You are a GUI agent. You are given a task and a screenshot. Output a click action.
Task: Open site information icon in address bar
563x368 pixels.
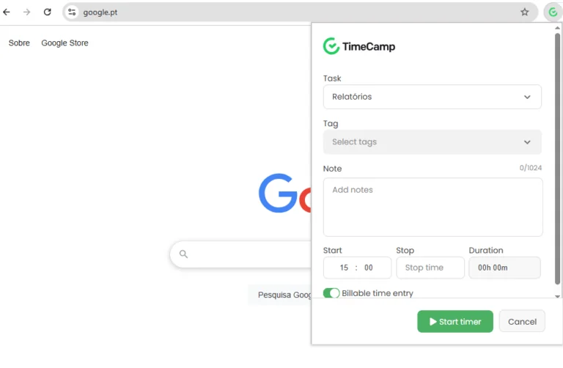coord(72,12)
